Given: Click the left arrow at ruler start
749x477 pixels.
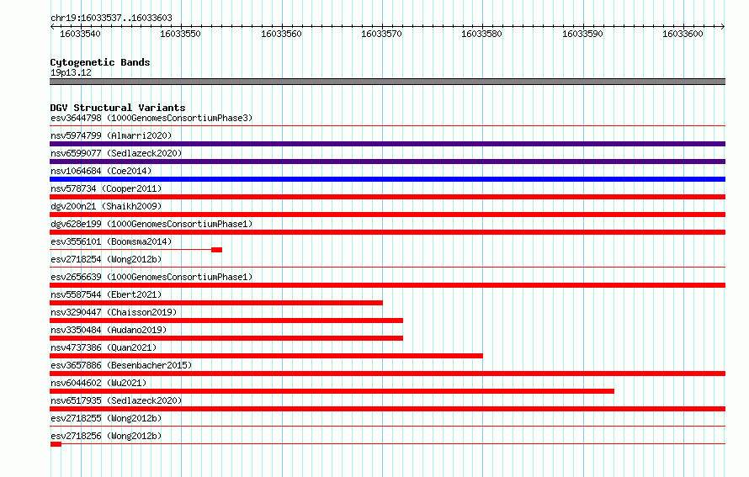Looking at the screenshot, I should point(52,26).
